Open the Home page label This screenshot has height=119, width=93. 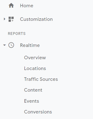[27, 6]
